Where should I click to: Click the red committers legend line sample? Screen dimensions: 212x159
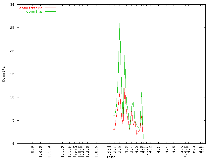click(x=50, y=8)
